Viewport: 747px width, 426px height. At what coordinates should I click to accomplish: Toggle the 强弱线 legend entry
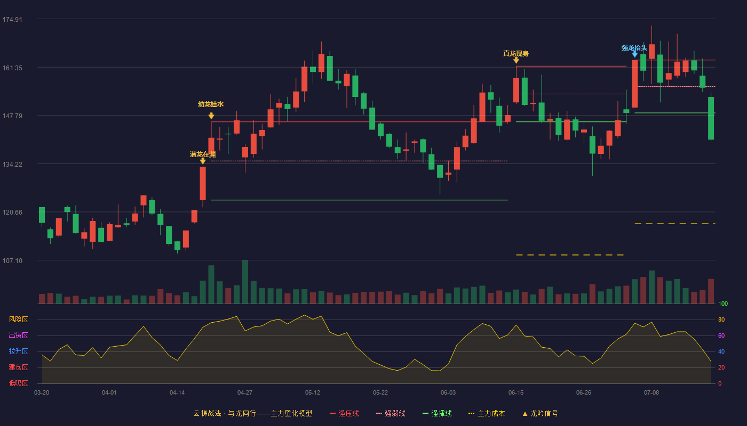[391, 413]
